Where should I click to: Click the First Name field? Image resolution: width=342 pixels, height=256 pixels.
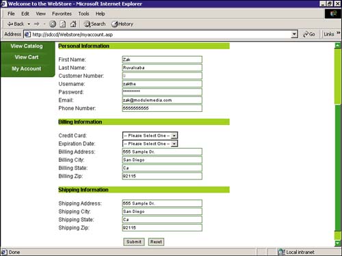(162, 59)
